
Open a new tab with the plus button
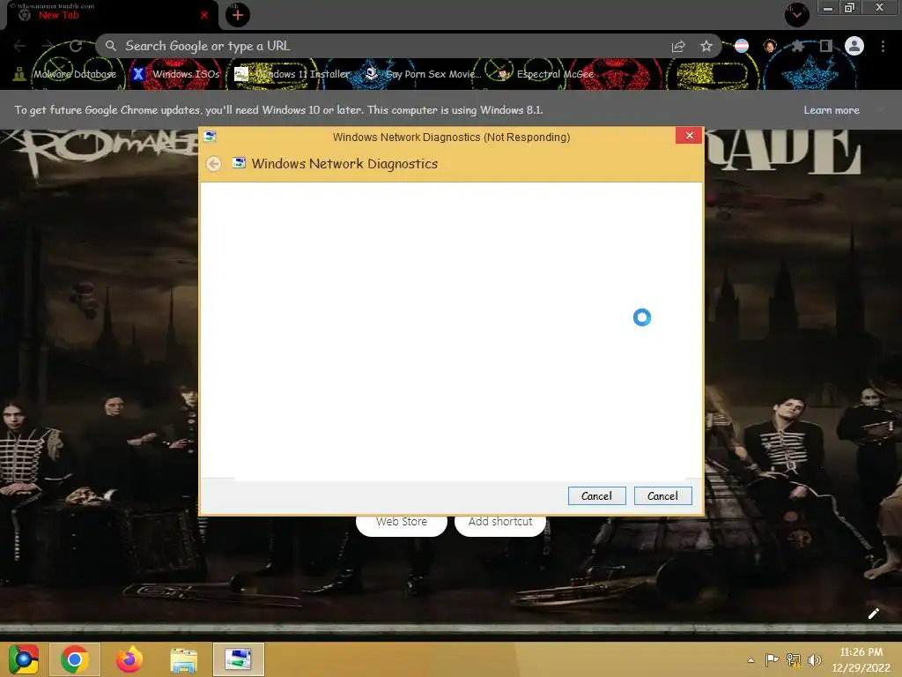click(238, 15)
